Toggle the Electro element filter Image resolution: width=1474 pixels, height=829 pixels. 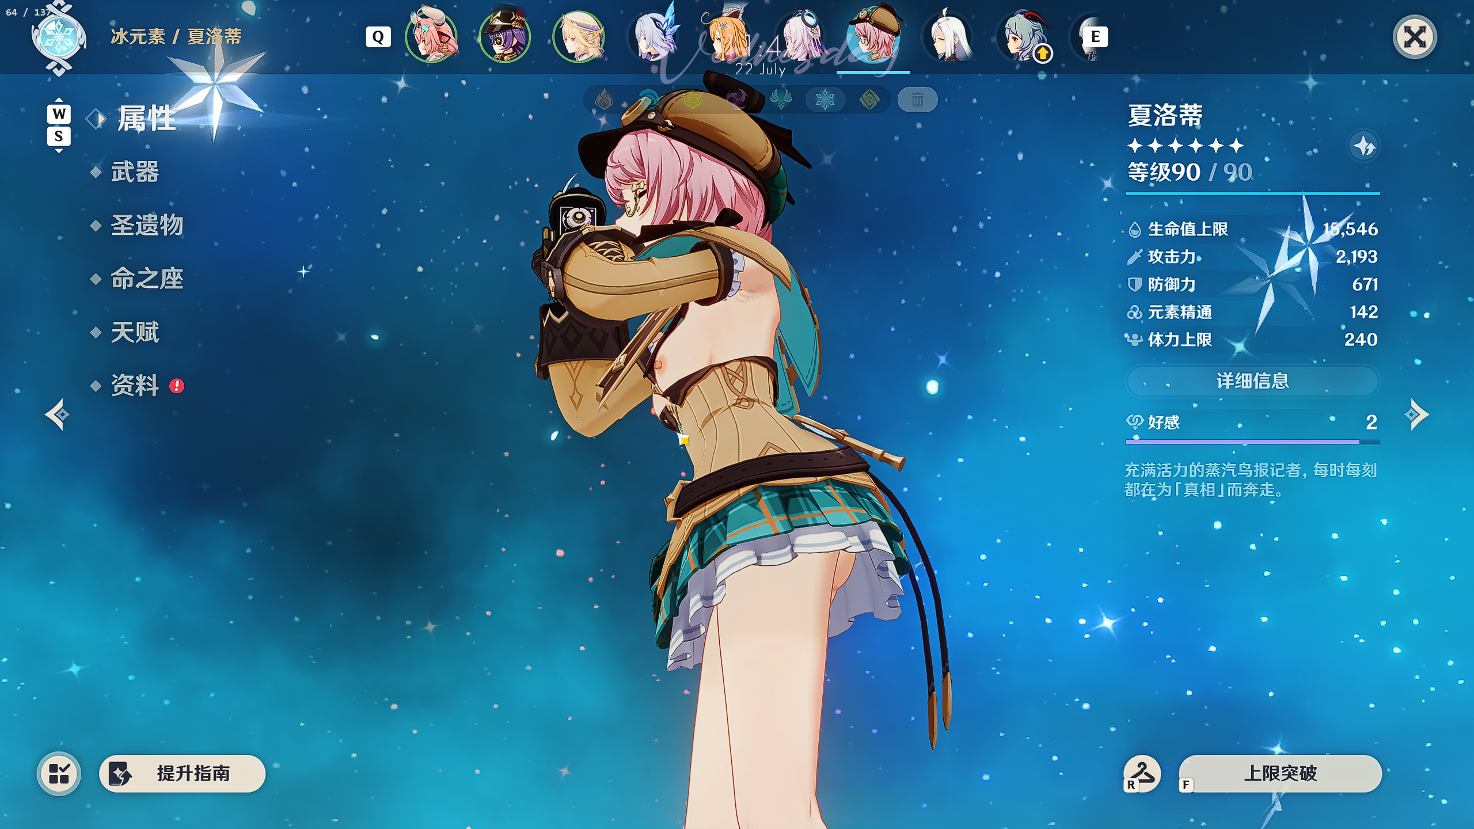(x=736, y=100)
